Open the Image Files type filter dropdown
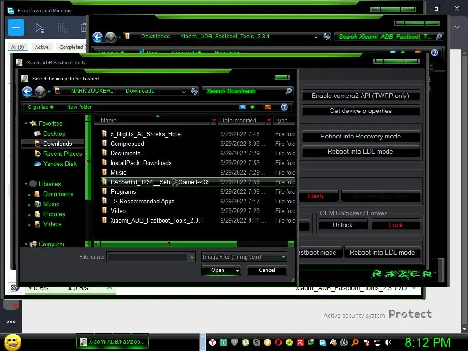The height and width of the screenshot is (351, 468). point(283,257)
